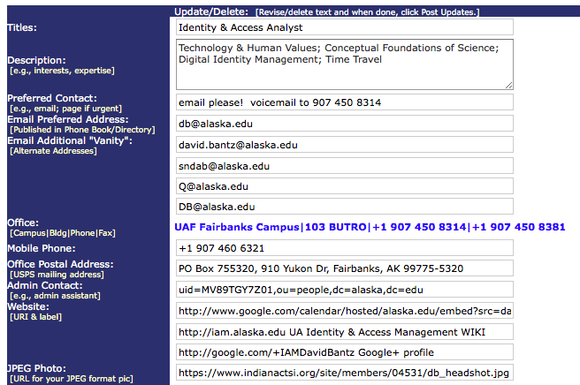Click the Update/Delete heading text
Screen dimensions: 580x385
click(211, 11)
